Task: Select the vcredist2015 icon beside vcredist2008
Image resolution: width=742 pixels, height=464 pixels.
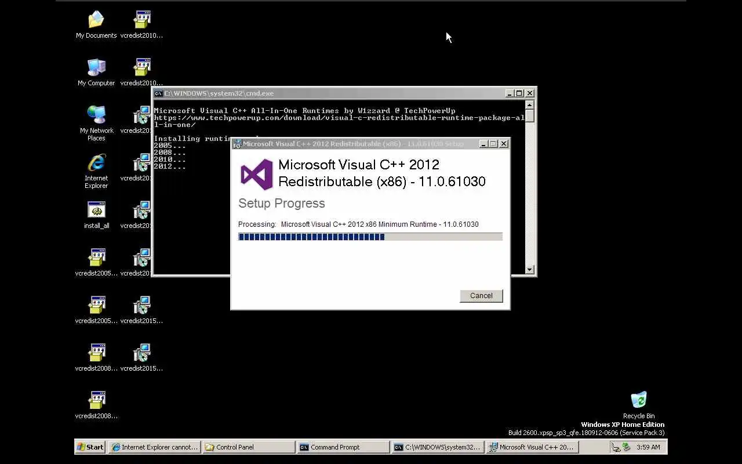Action: [141, 357]
